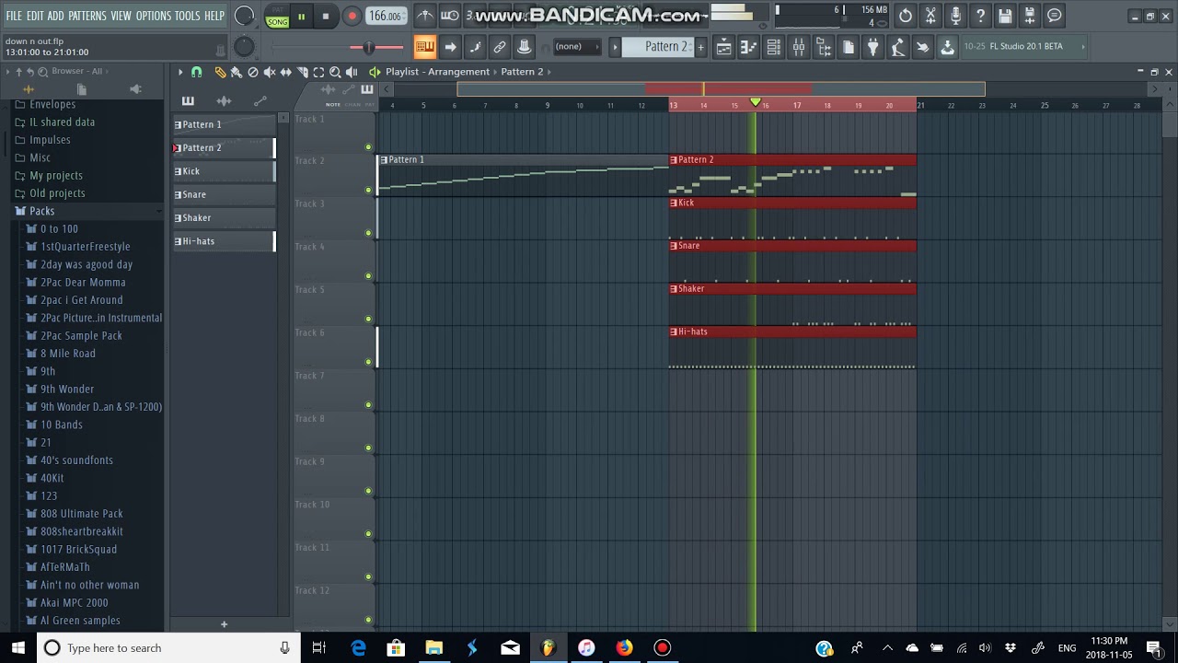This screenshot has width=1178, height=663.
Task: Add new pattern with plus button
Action: point(700,47)
